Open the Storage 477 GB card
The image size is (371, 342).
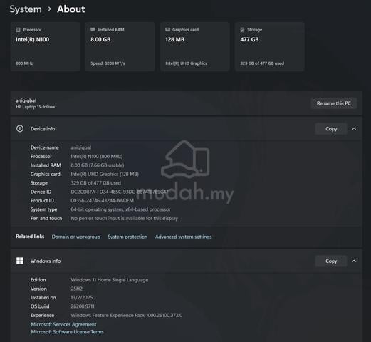[x=269, y=46]
